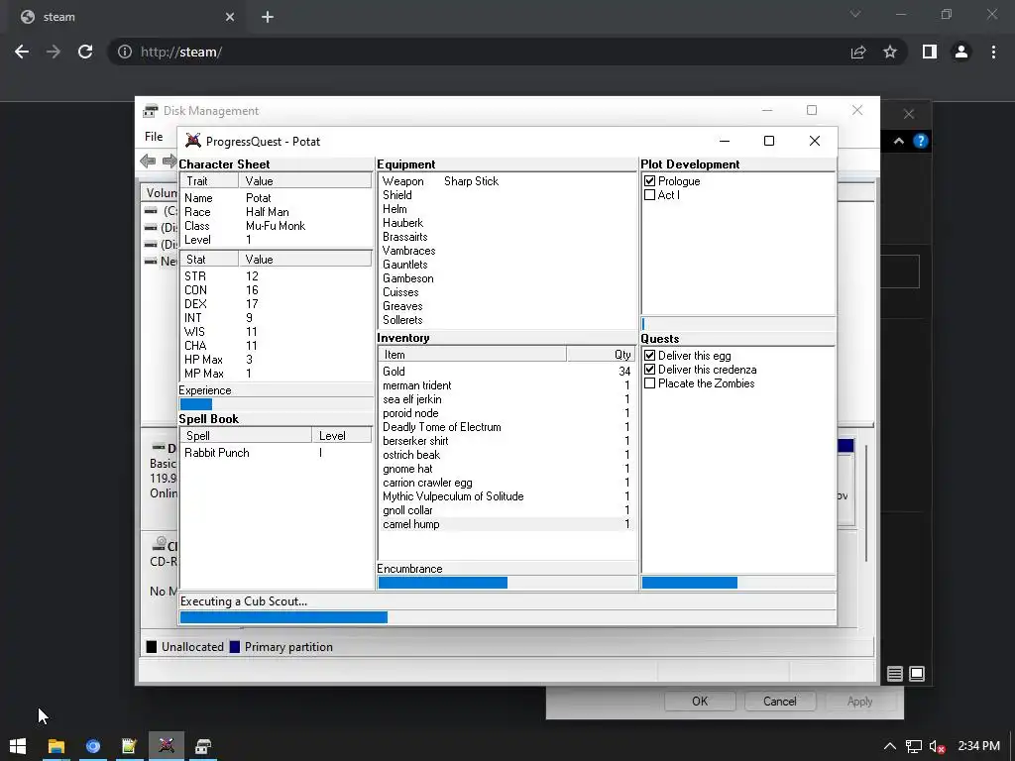Toggle the browser side panel icon
The image size is (1015, 761).
[930, 52]
